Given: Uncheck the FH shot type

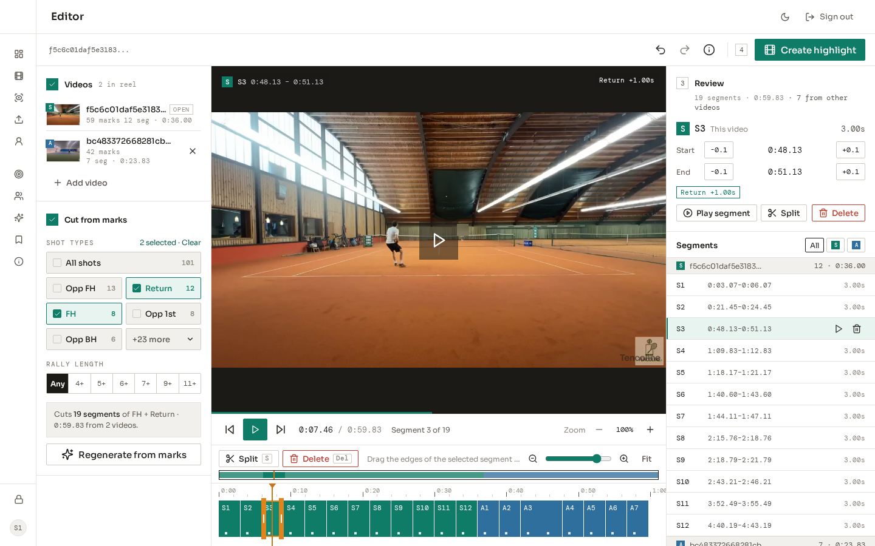Looking at the screenshot, I should [x=57, y=314].
